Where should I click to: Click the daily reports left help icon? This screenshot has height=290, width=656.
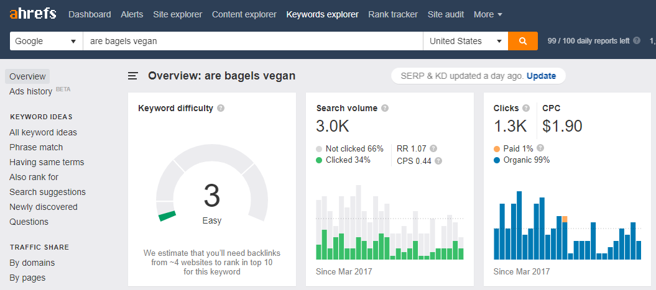click(636, 41)
